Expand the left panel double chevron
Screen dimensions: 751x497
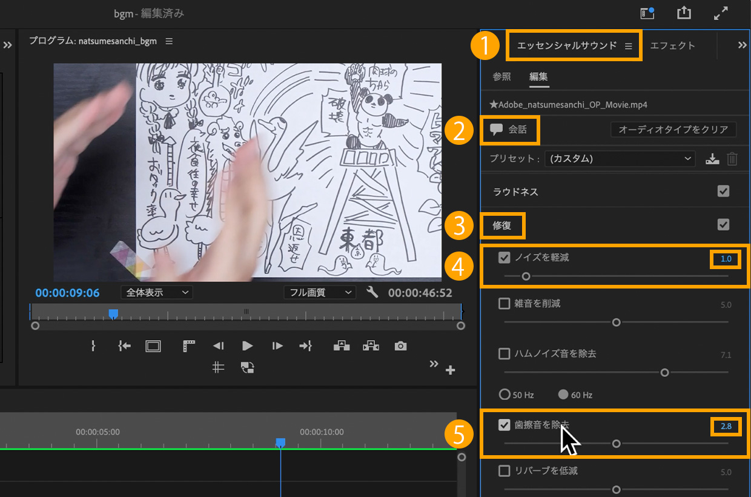[7, 45]
